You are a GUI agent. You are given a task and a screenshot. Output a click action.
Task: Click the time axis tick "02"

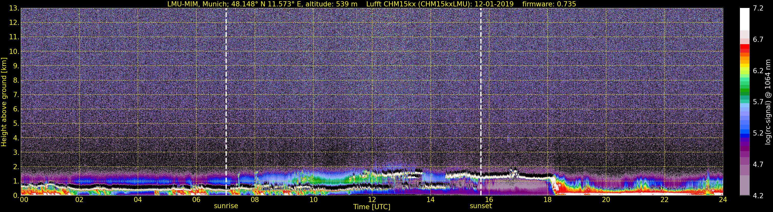(x=79, y=200)
